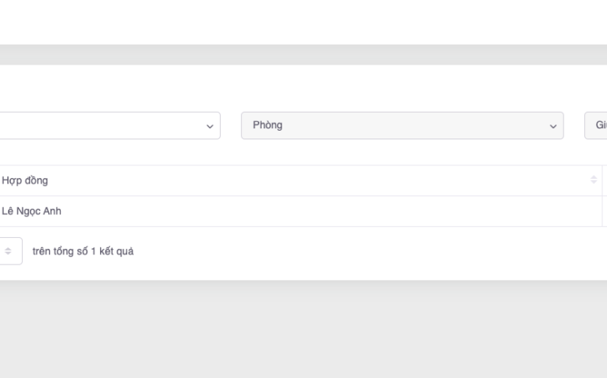This screenshot has height=378, width=607.
Task: Click the chevron of the unlabeled left dropdown
Action: [209, 126]
